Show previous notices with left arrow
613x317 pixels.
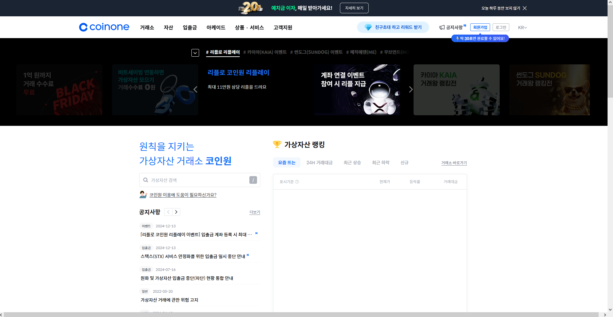coord(168,212)
